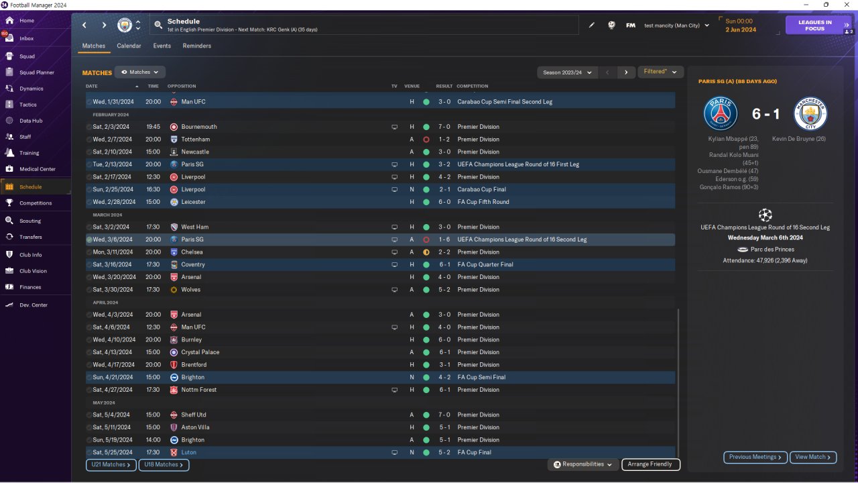The height and width of the screenshot is (483, 858).
Task: Go forward with the right navigation arrow
Action: coord(104,25)
